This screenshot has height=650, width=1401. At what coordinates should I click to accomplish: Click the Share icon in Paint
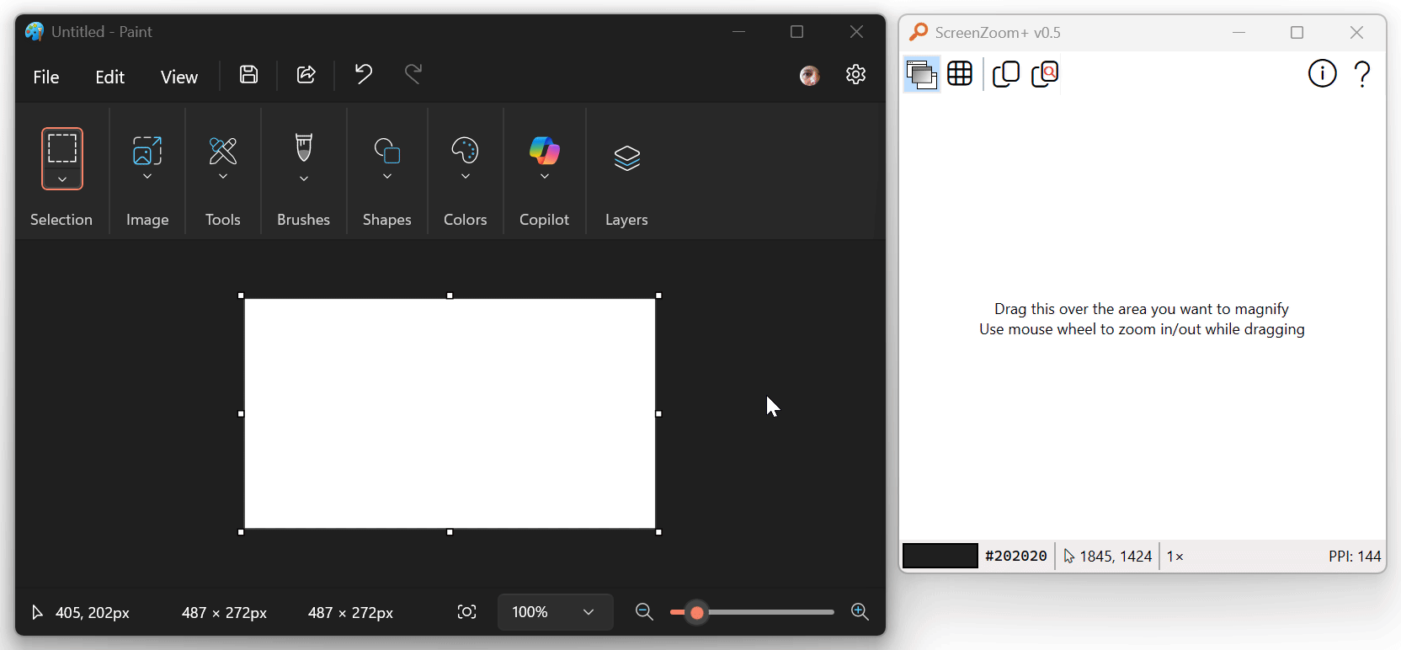click(306, 74)
